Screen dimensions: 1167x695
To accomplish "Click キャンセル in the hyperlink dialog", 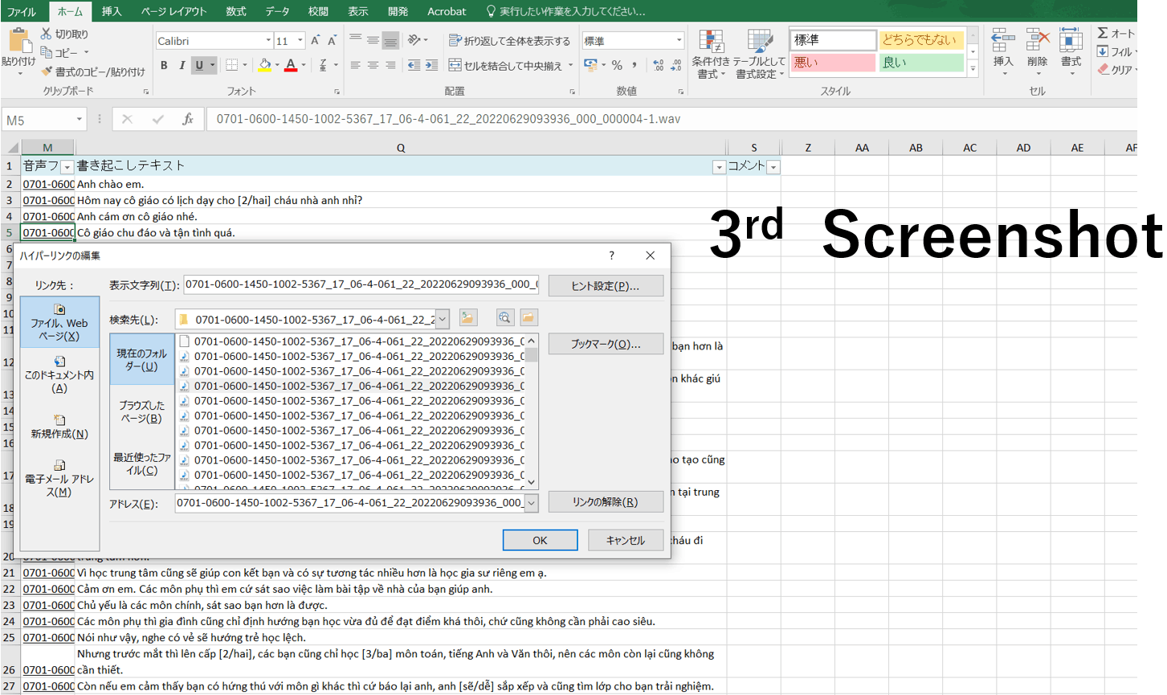I will (x=626, y=540).
